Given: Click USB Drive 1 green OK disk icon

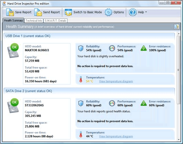Looking at the screenshot, I should coord(13,51).
